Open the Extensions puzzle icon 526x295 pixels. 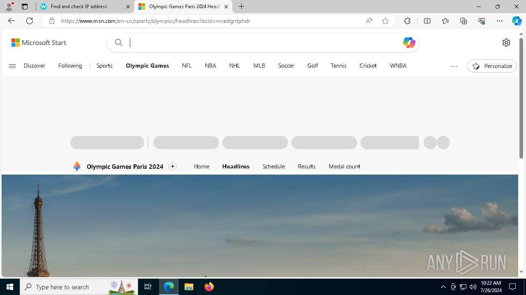coord(407,21)
